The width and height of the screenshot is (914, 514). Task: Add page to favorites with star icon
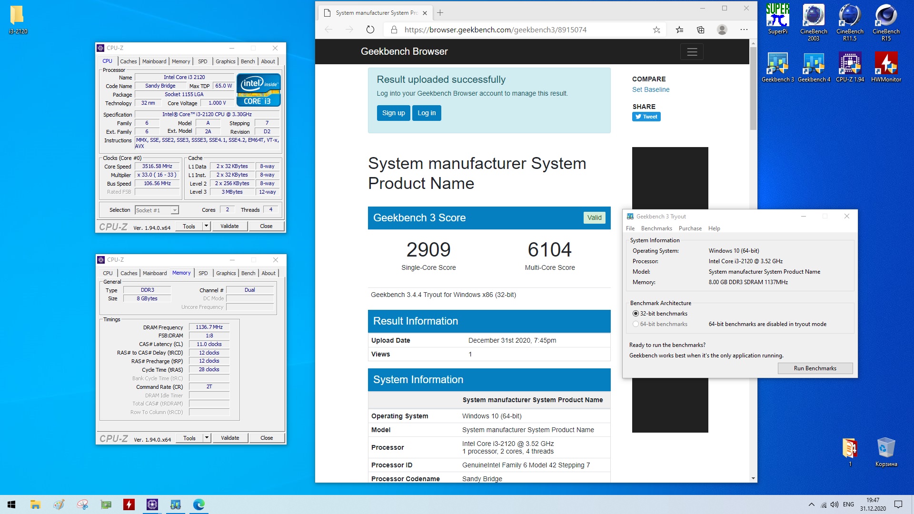point(656,30)
